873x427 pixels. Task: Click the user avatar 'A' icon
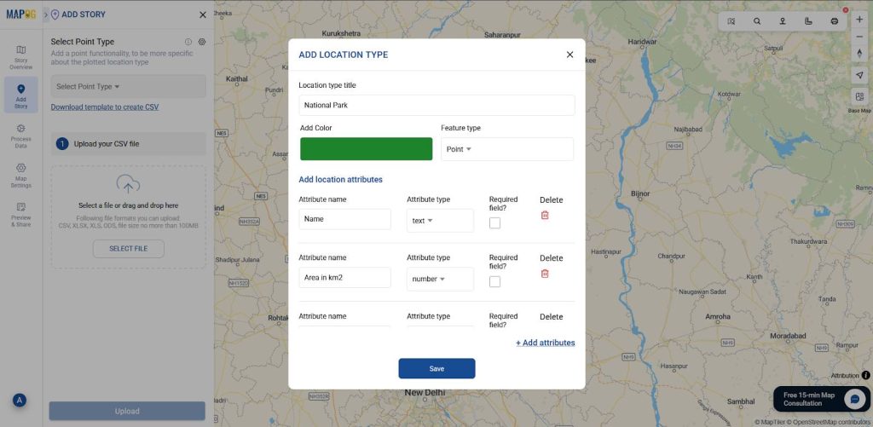point(20,400)
